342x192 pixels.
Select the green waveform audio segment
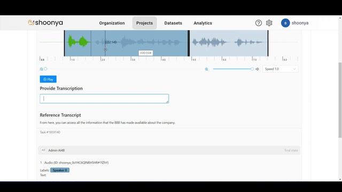(x=79, y=42)
